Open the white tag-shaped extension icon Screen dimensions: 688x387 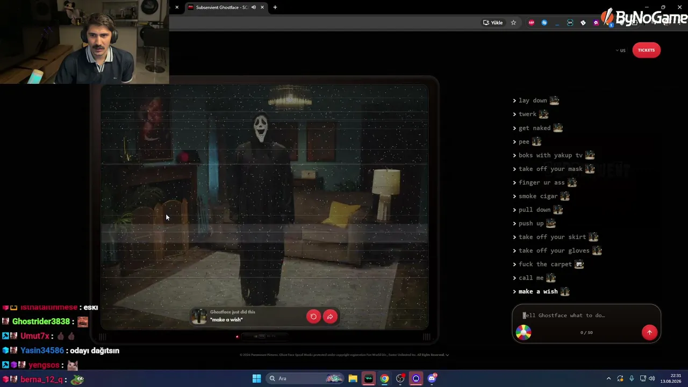coord(583,23)
